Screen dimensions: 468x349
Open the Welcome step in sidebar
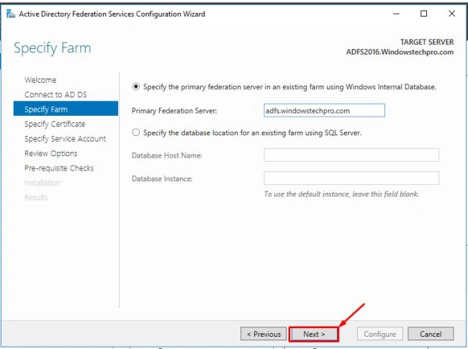[40, 80]
